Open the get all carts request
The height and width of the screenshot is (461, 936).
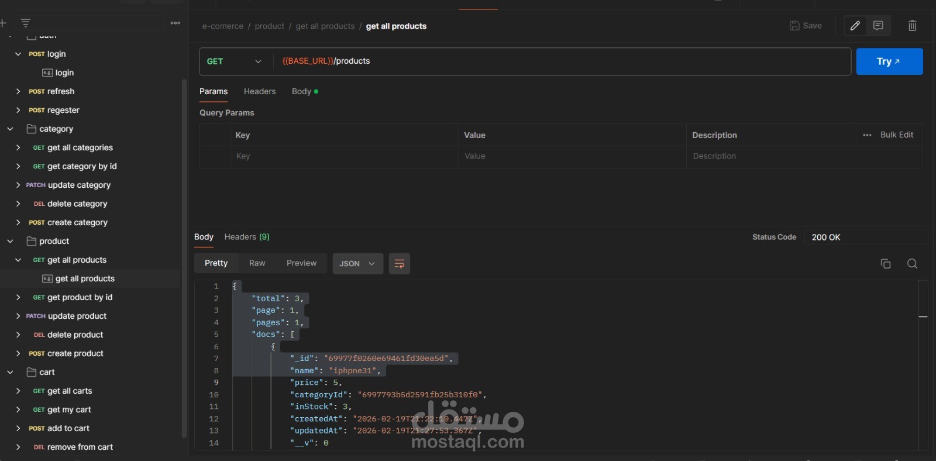click(x=70, y=391)
